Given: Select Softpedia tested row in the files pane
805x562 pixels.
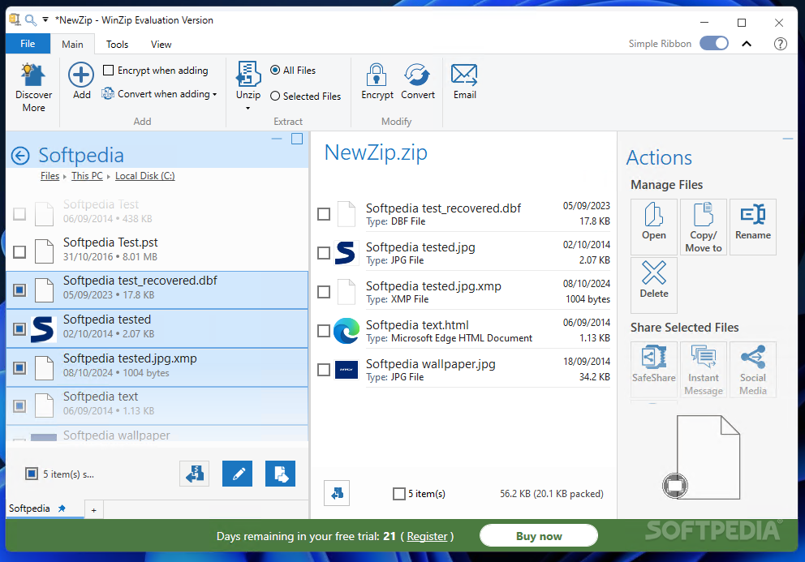Looking at the screenshot, I should click(157, 328).
